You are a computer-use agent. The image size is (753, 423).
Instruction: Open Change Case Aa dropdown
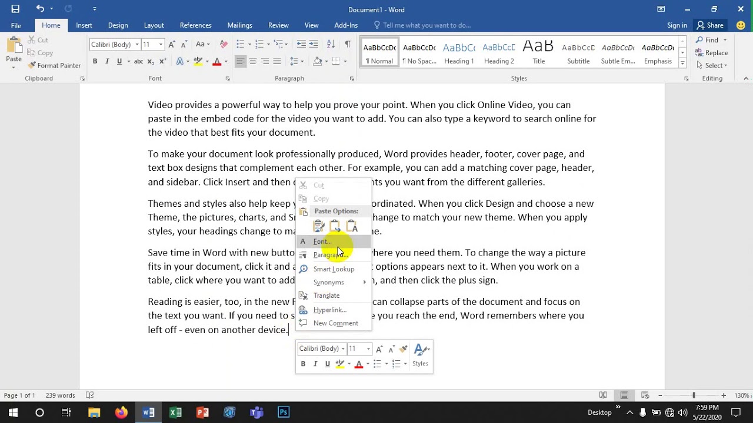(202, 44)
